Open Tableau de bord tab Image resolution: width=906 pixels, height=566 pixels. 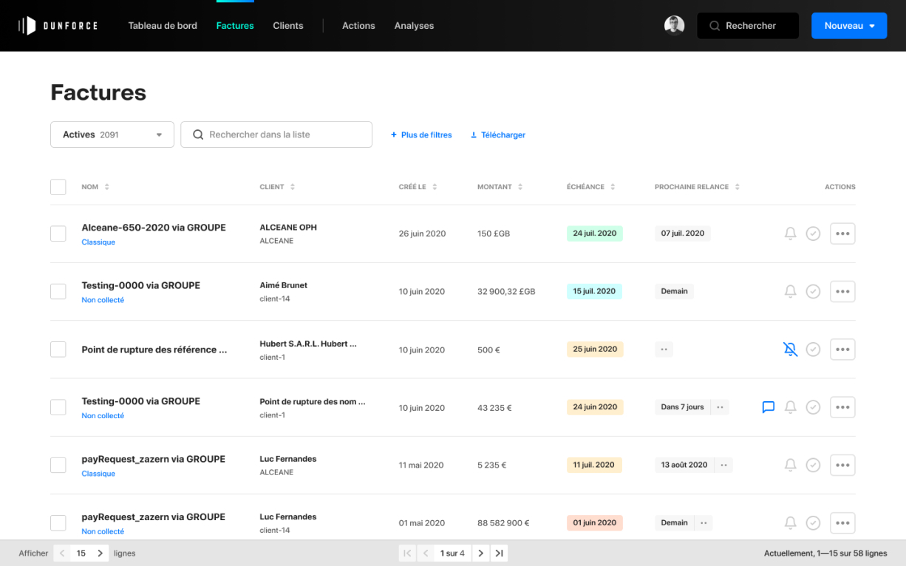pos(163,26)
